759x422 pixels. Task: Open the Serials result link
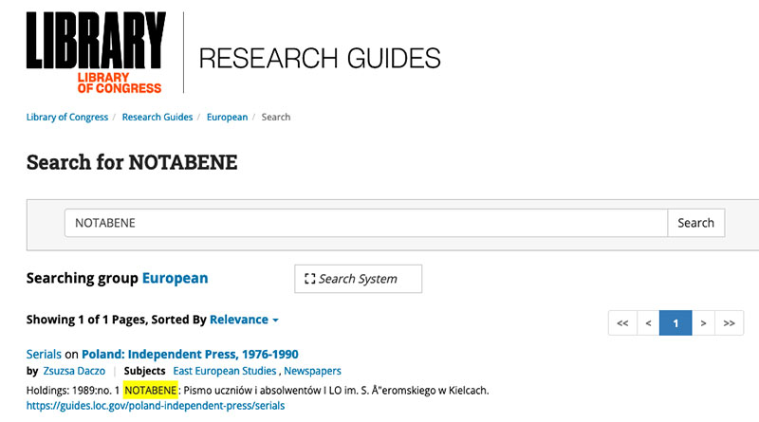[44, 355]
